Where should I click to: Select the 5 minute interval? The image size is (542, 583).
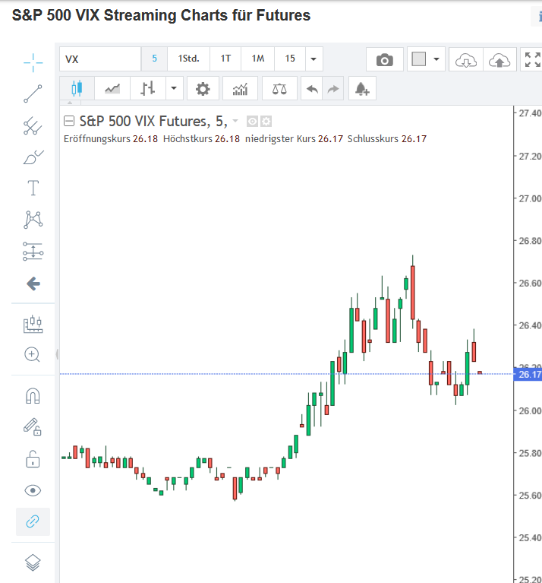[154, 59]
